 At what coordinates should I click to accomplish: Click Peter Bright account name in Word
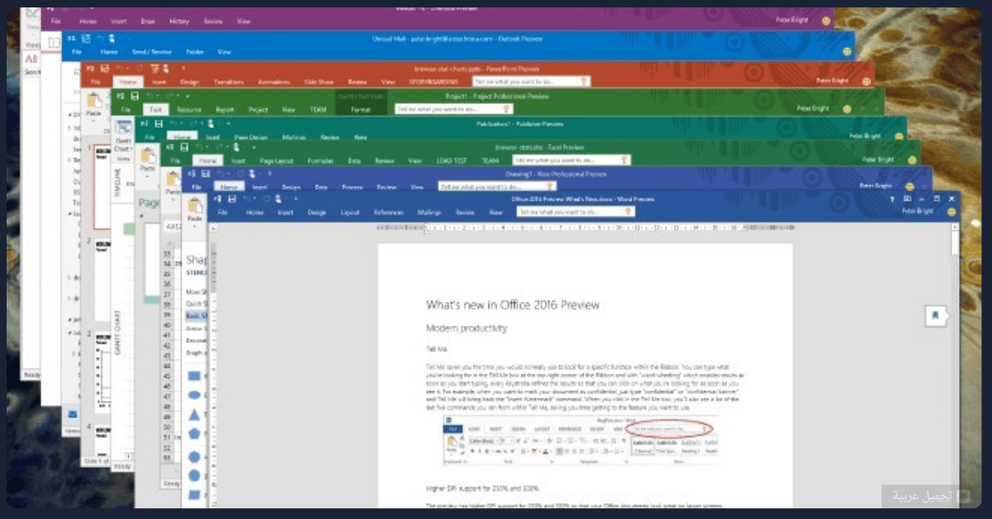click(x=916, y=212)
